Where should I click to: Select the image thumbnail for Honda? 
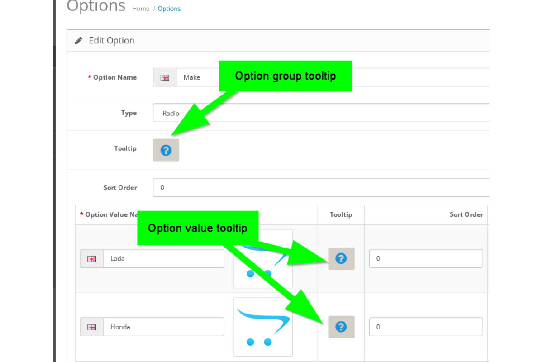(x=263, y=327)
